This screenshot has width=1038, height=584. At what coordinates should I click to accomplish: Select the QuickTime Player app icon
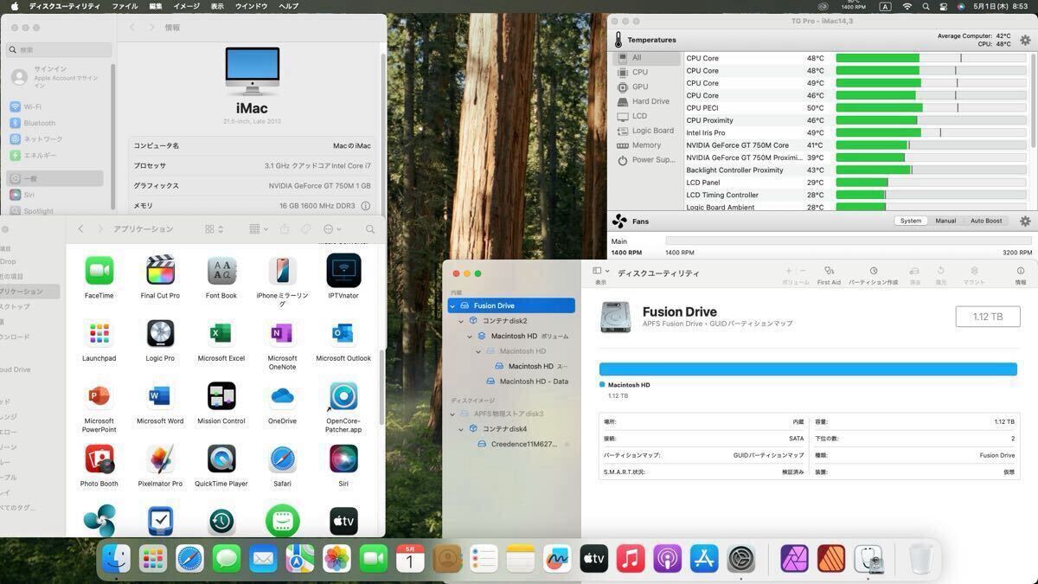221,459
